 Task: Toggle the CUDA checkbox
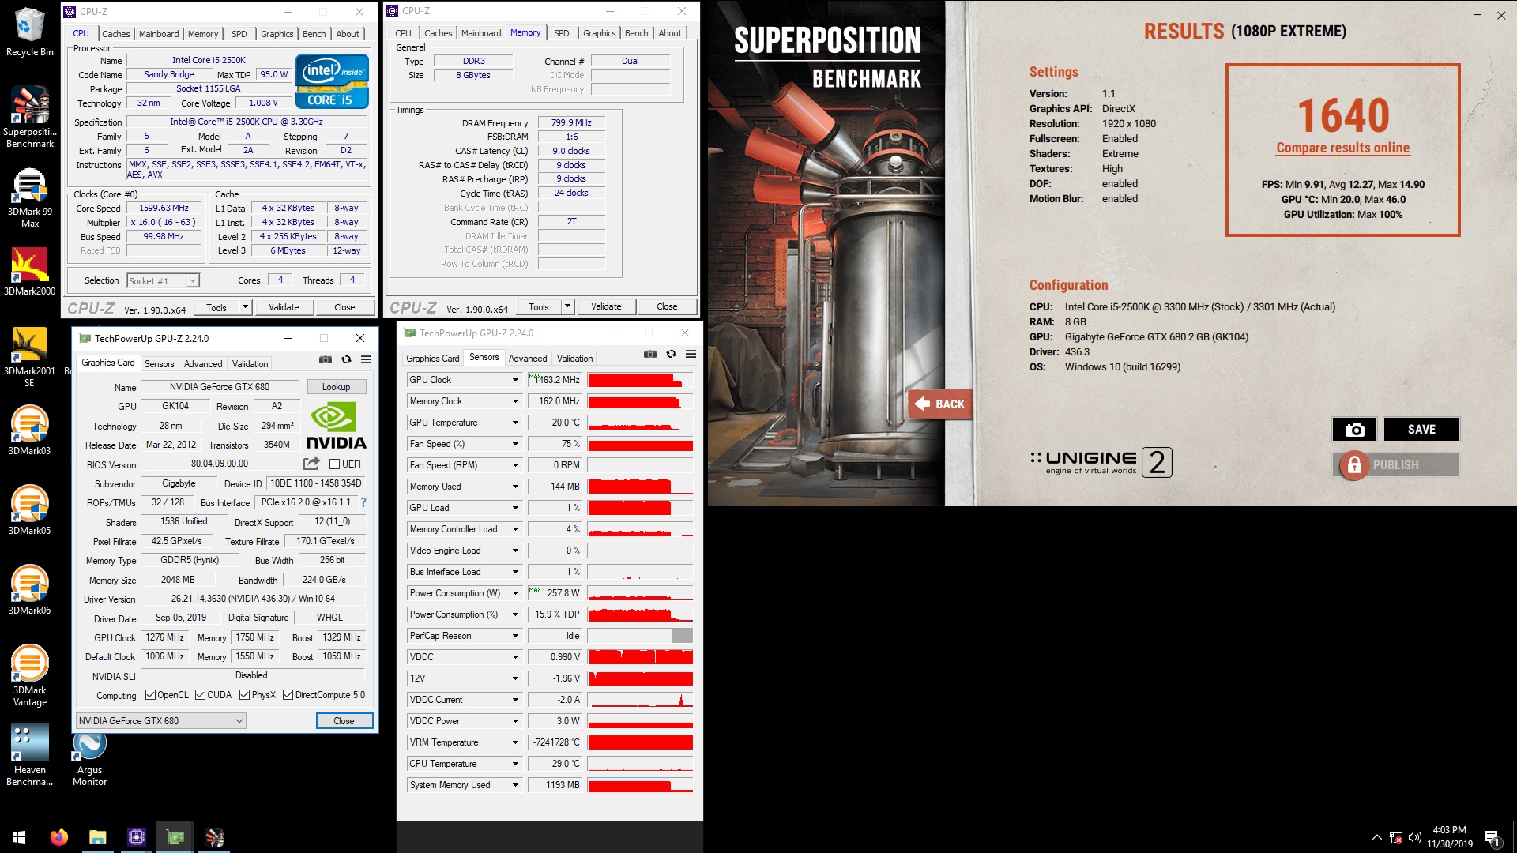tap(201, 695)
